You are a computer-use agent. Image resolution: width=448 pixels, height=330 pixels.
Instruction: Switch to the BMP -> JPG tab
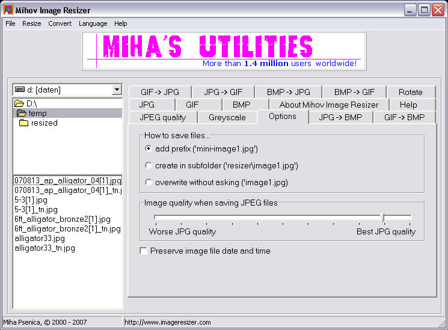(x=288, y=92)
